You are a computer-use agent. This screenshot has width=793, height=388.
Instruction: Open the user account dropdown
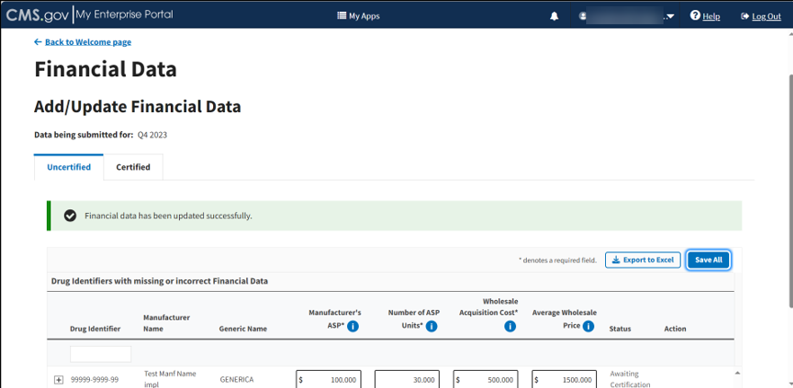670,16
